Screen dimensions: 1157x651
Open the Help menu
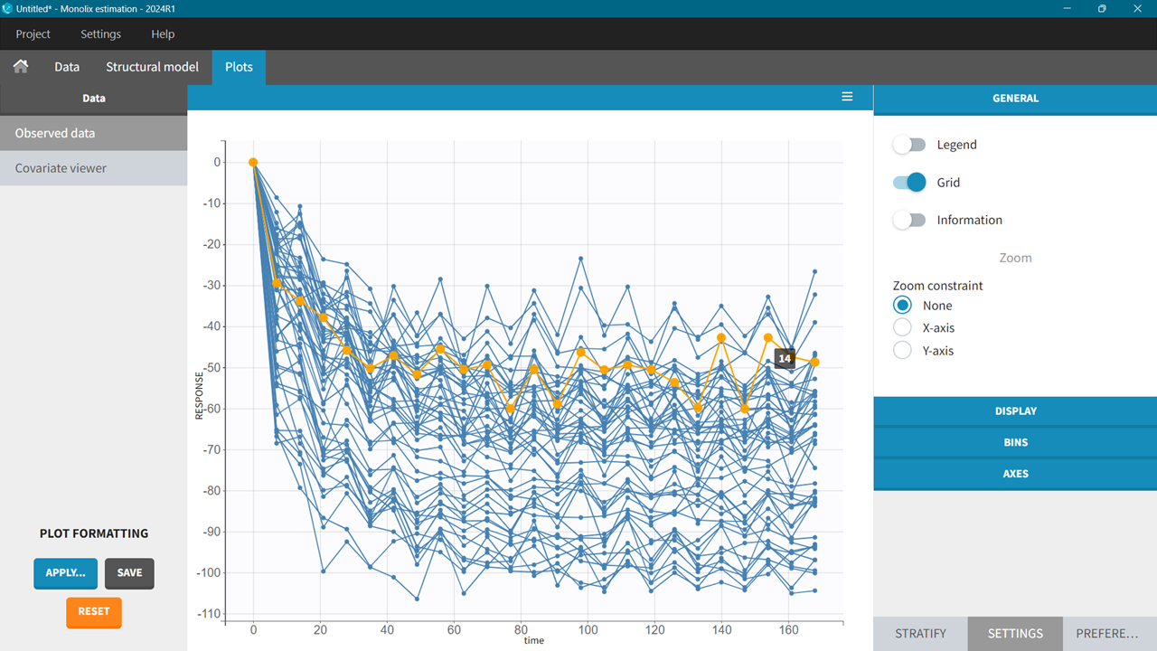[x=163, y=33]
